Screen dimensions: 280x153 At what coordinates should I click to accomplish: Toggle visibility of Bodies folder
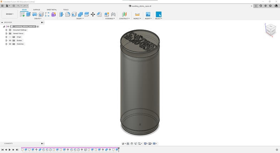tap(10, 41)
